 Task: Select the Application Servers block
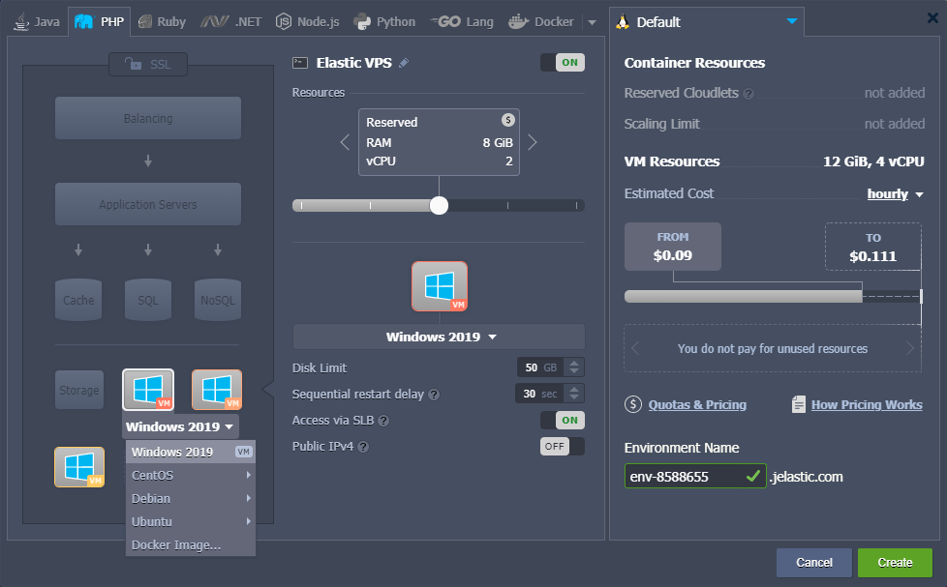[x=148, y=204]
